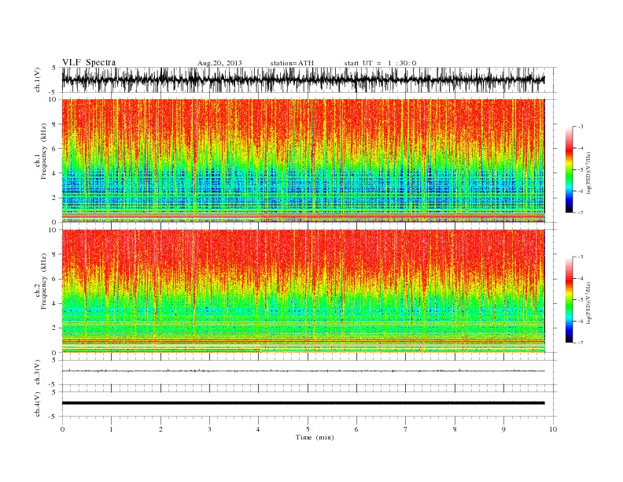Click the time axis tick label "9"
Screen dimensions: 623x482
(503, 429)
